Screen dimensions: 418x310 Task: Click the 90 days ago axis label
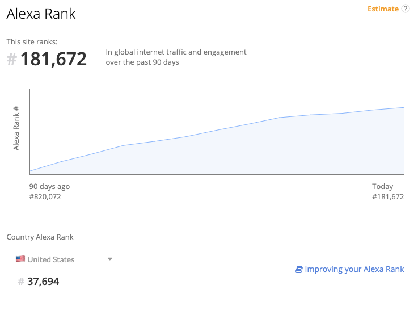tap(49, 186)
